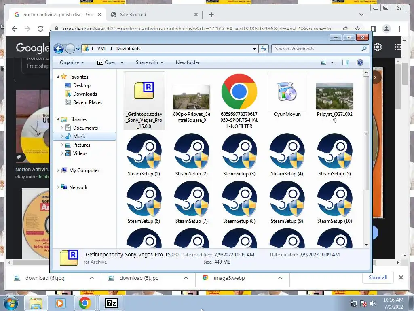The width and height of the screenshot is (414, 311).
Task: Expand the Pictures library
Action: 62,145
